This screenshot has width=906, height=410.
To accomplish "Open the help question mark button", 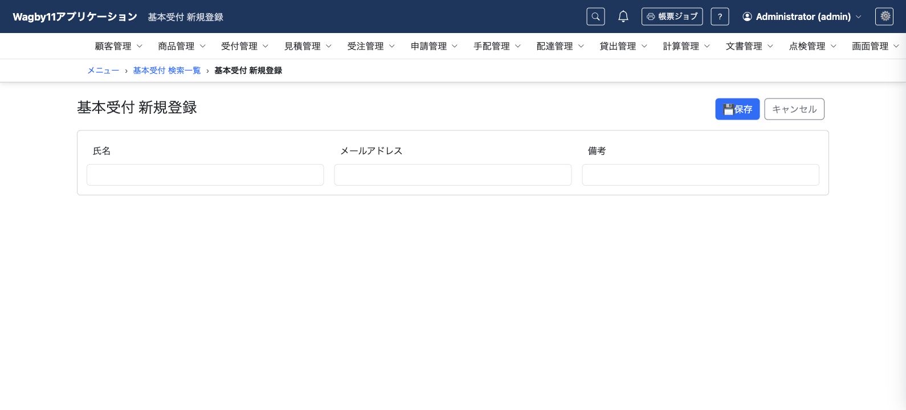I will point(720,17).
